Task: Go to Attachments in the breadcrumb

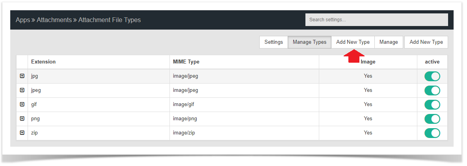Action: [54, 20]
